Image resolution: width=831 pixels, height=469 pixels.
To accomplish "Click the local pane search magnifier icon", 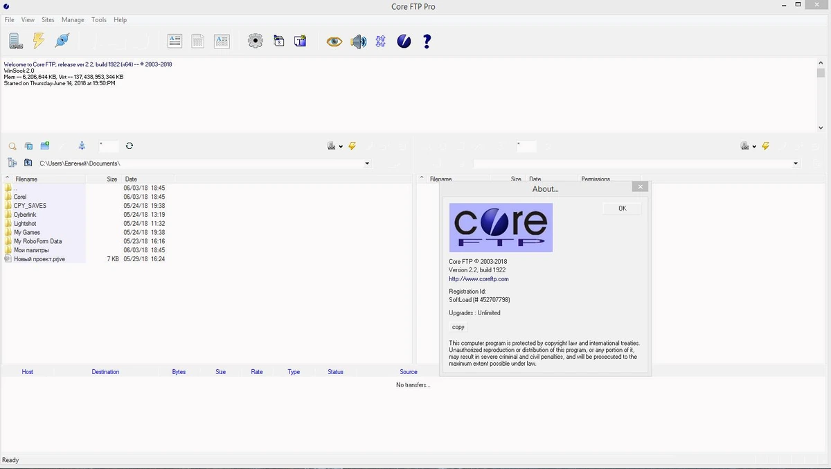I will pyautogui.click(x=12, y=146).
